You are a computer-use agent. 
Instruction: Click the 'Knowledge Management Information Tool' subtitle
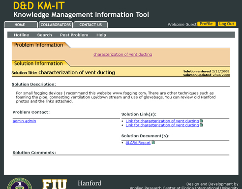click(x=81, y=15)
